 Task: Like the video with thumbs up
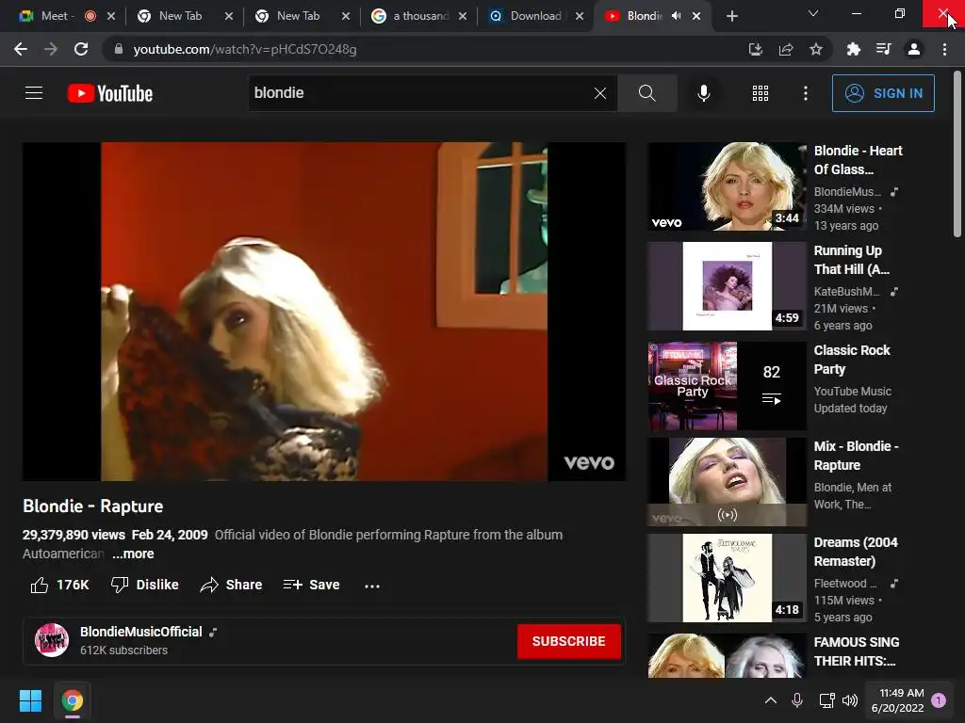59,585
